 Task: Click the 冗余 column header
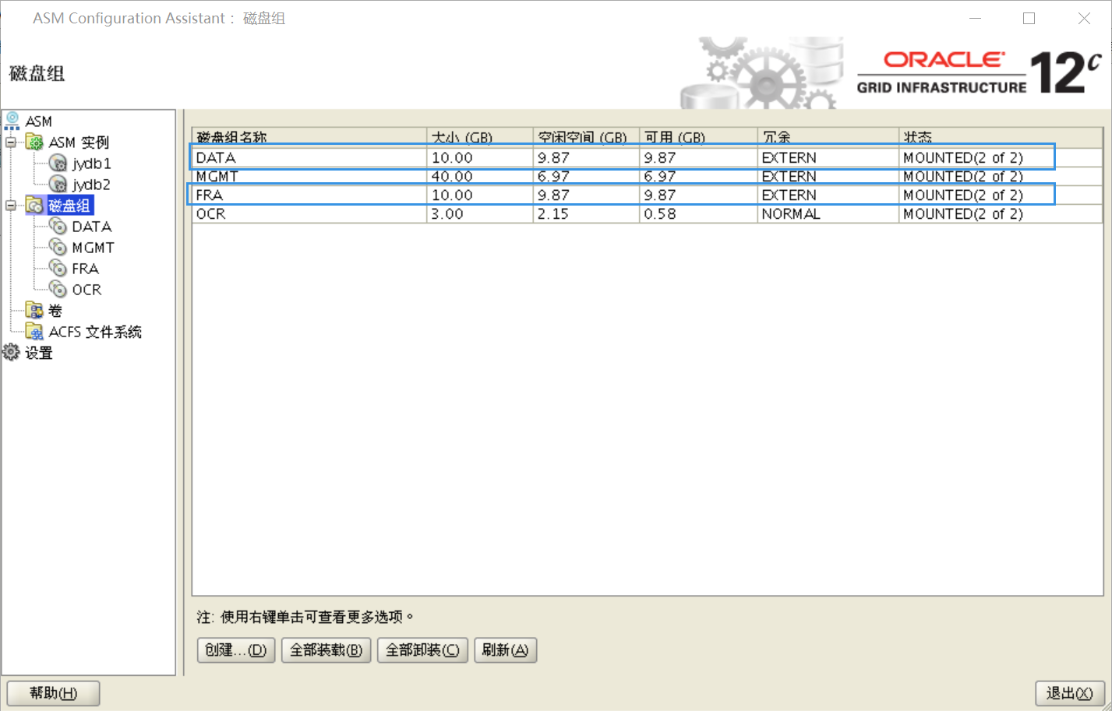(x=828, y=137)
